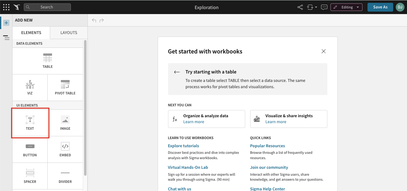407x191 pixels.
Task: Click the Save As button
Action: [x=380, y=7]
